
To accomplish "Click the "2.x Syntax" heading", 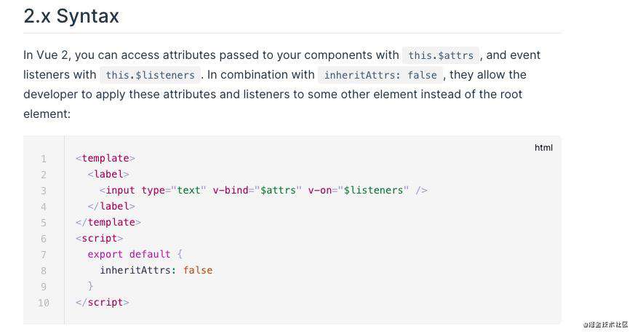I will 71,16.
